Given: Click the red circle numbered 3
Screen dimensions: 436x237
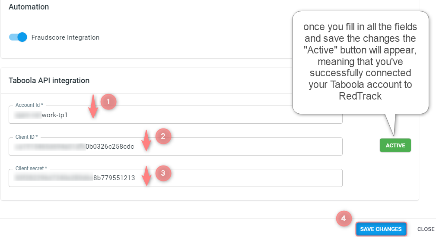Looking at the screenshot, I should point(163,173).
